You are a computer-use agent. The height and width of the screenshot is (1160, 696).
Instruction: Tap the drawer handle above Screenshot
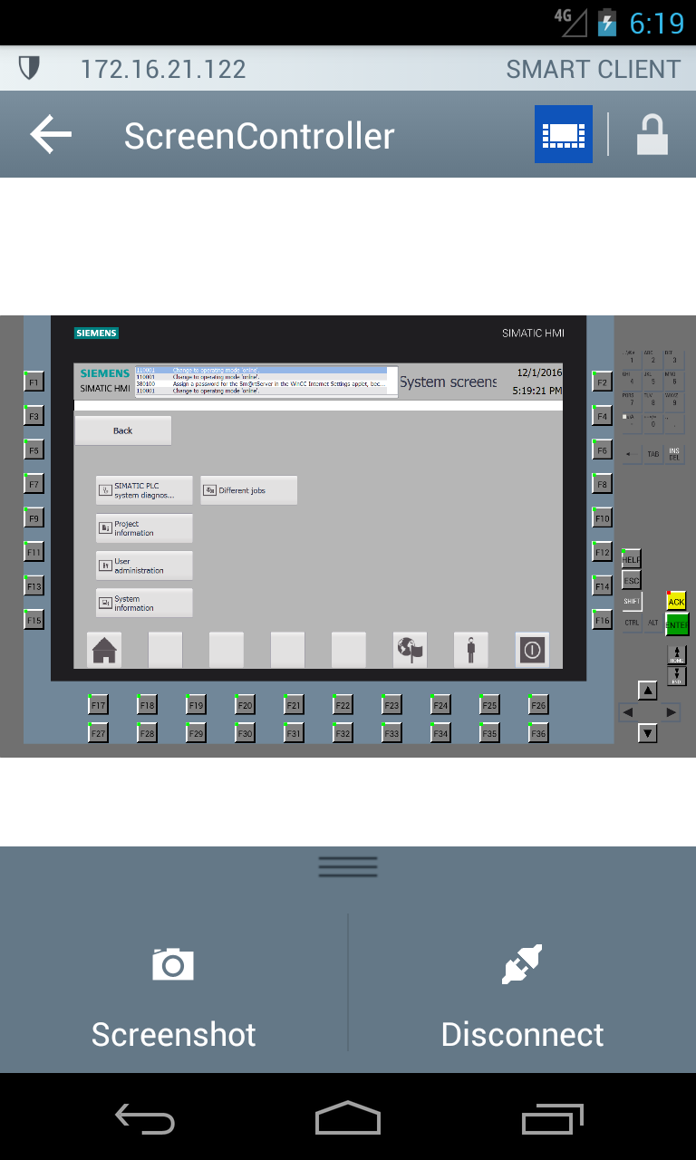348,867
